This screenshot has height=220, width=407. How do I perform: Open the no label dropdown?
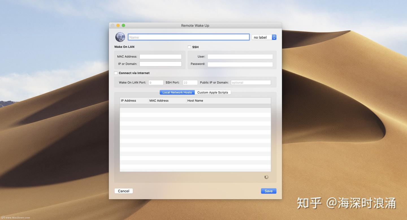[262, 37]
